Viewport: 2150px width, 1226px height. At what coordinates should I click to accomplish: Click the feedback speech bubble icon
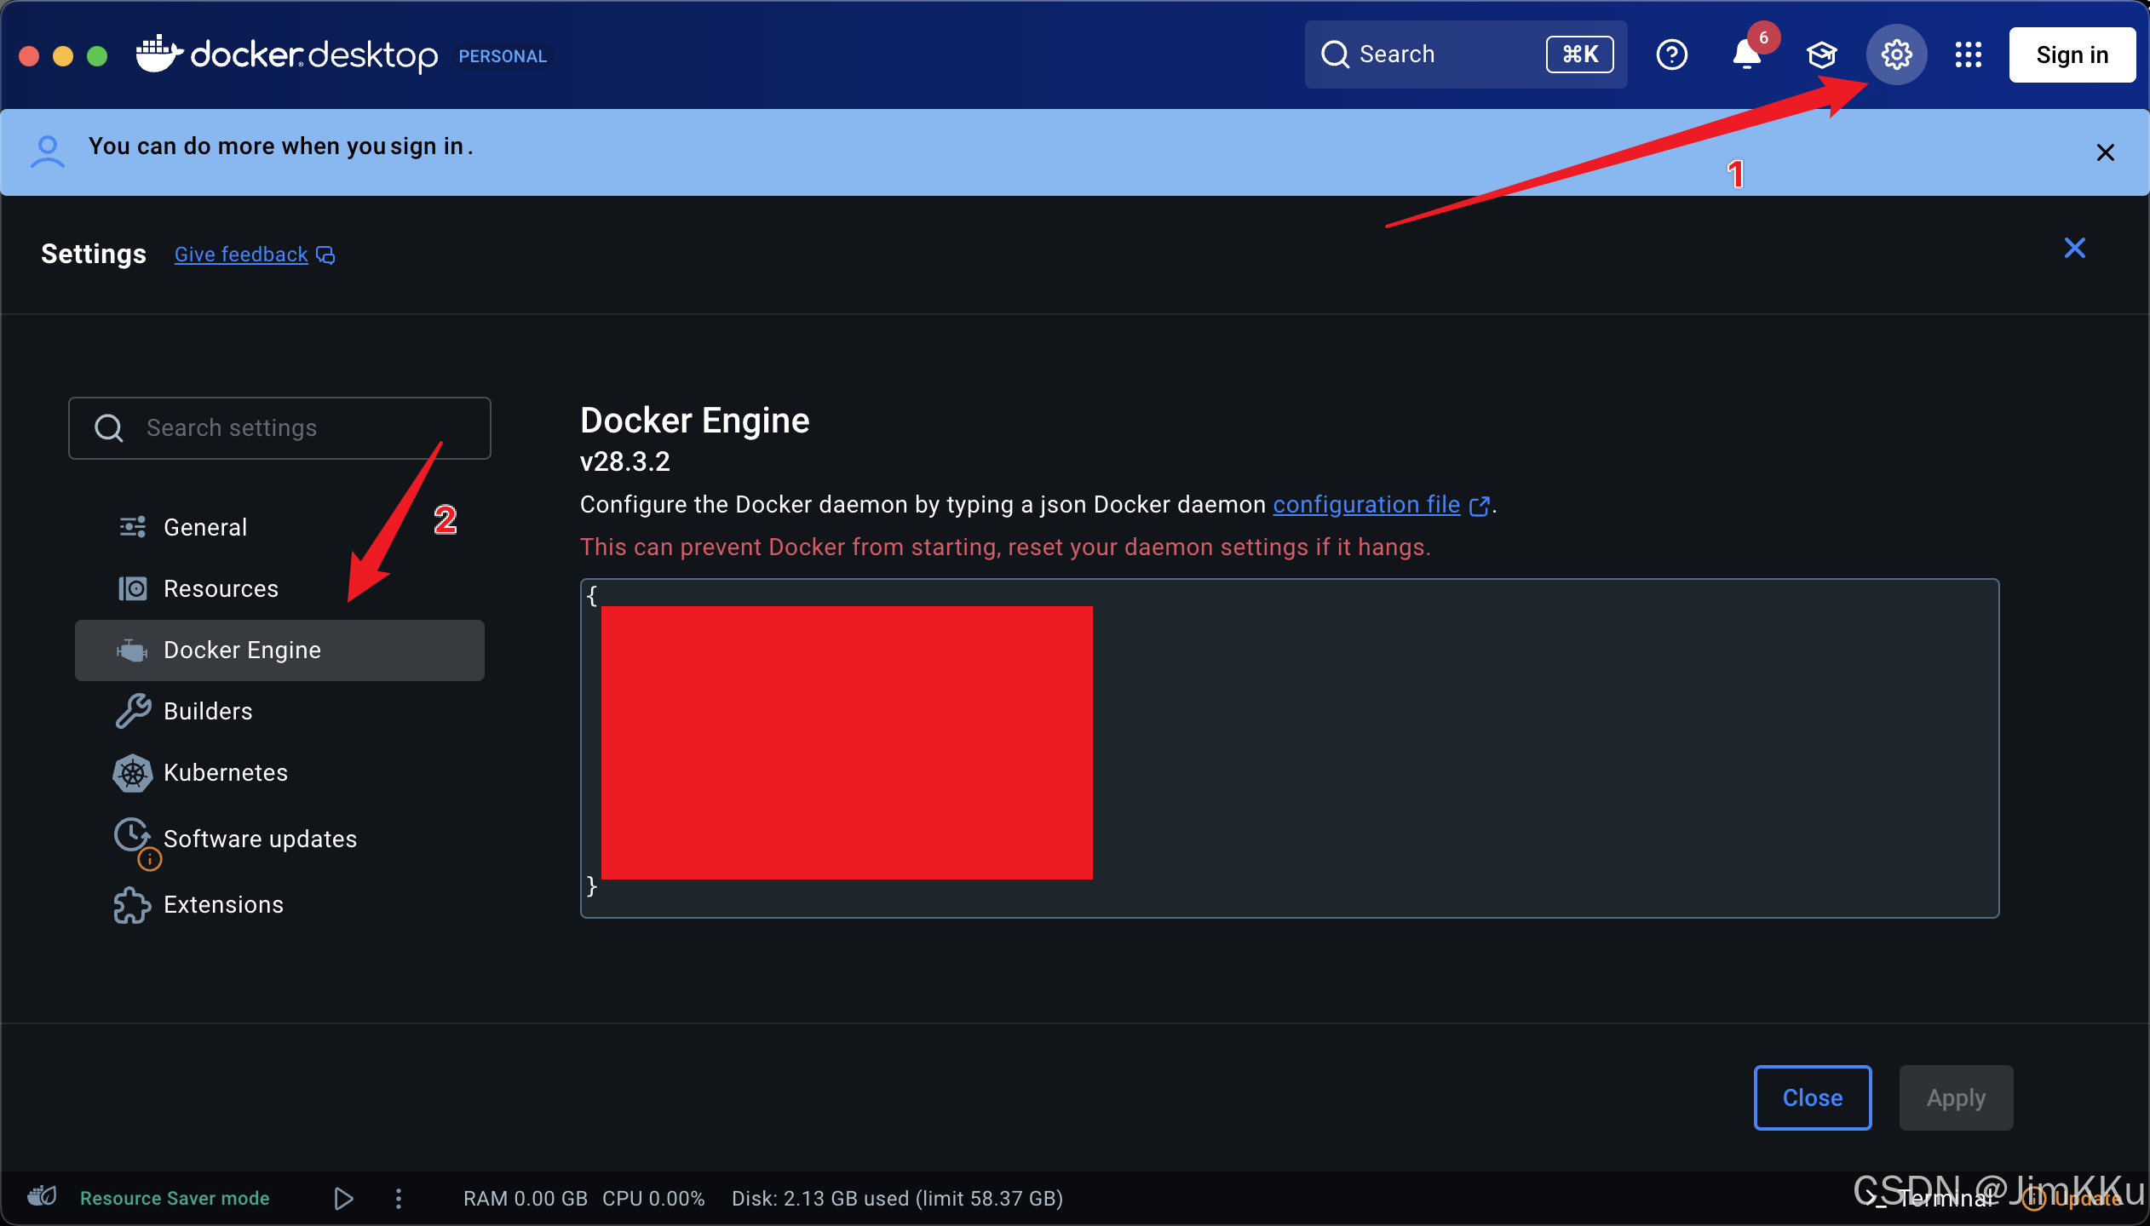tap(325, 255)
